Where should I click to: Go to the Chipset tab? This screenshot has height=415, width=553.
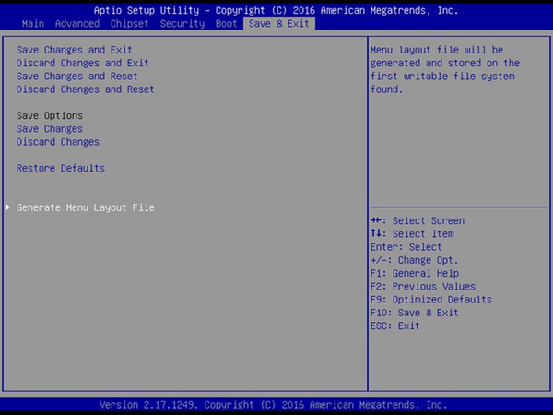click(x=129, y=22)
